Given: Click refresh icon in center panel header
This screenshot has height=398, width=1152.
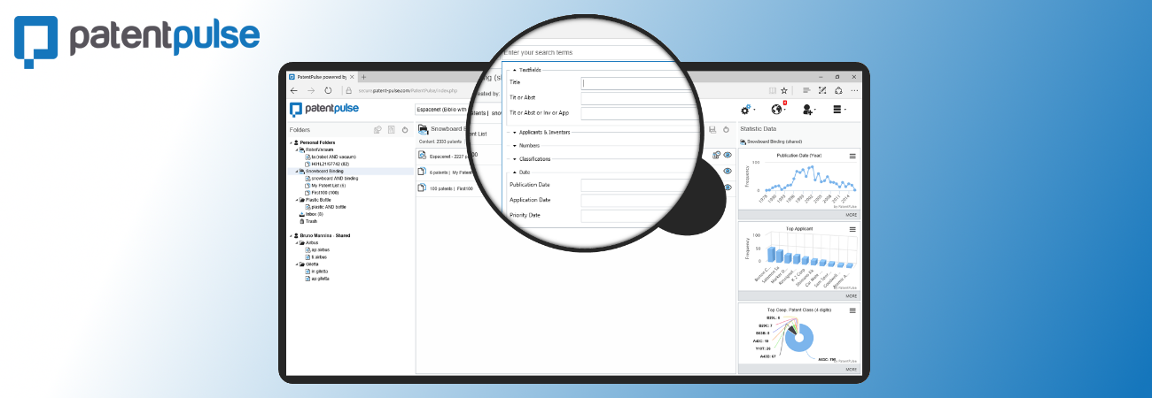Looking at the screenshot, I should point(726,129).
